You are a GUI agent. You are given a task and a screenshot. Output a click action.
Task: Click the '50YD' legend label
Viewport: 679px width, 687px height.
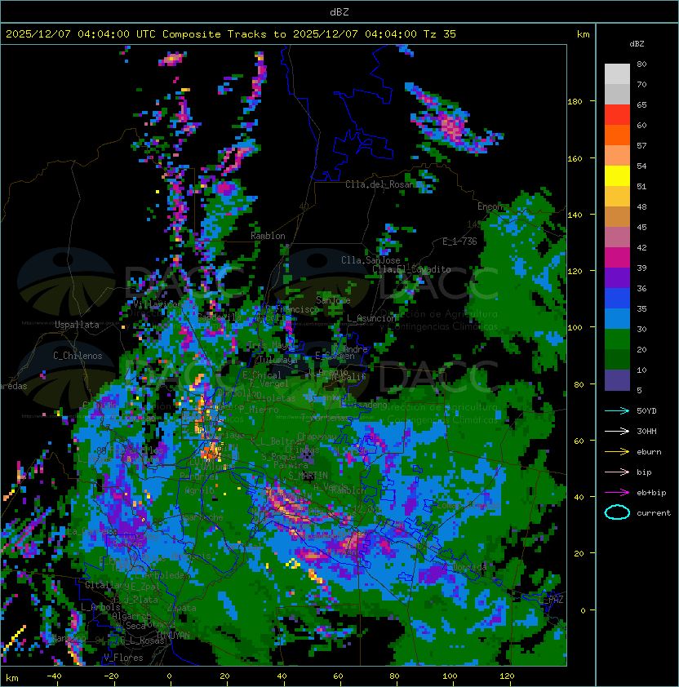(x=646, y=410)
